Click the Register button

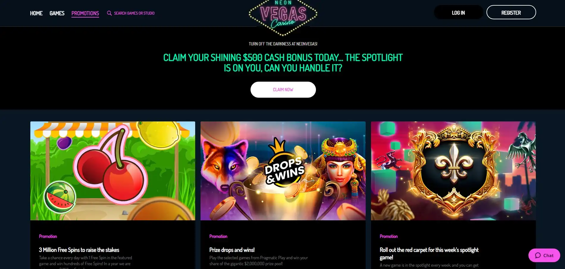click(x=511, y=12)
